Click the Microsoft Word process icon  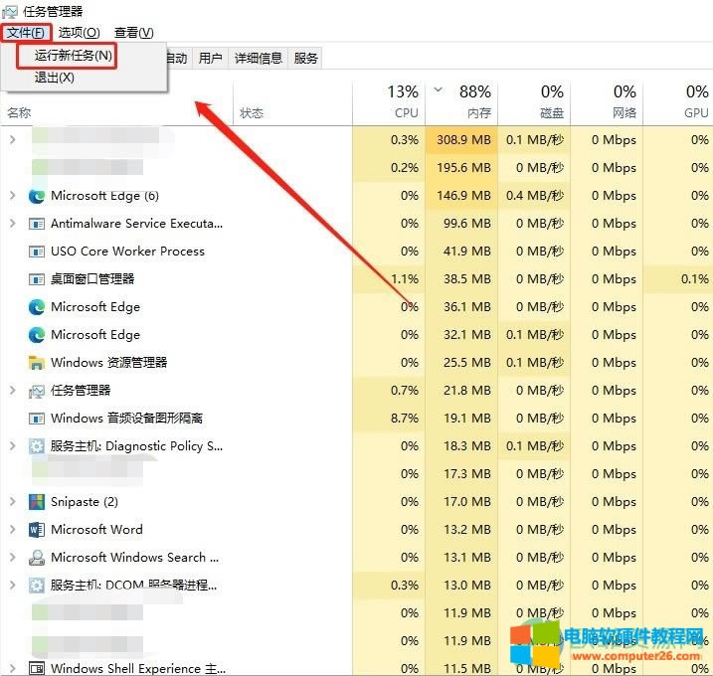pos(37,530)
